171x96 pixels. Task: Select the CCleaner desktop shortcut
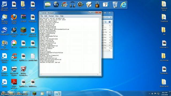[x=14, y=57]
